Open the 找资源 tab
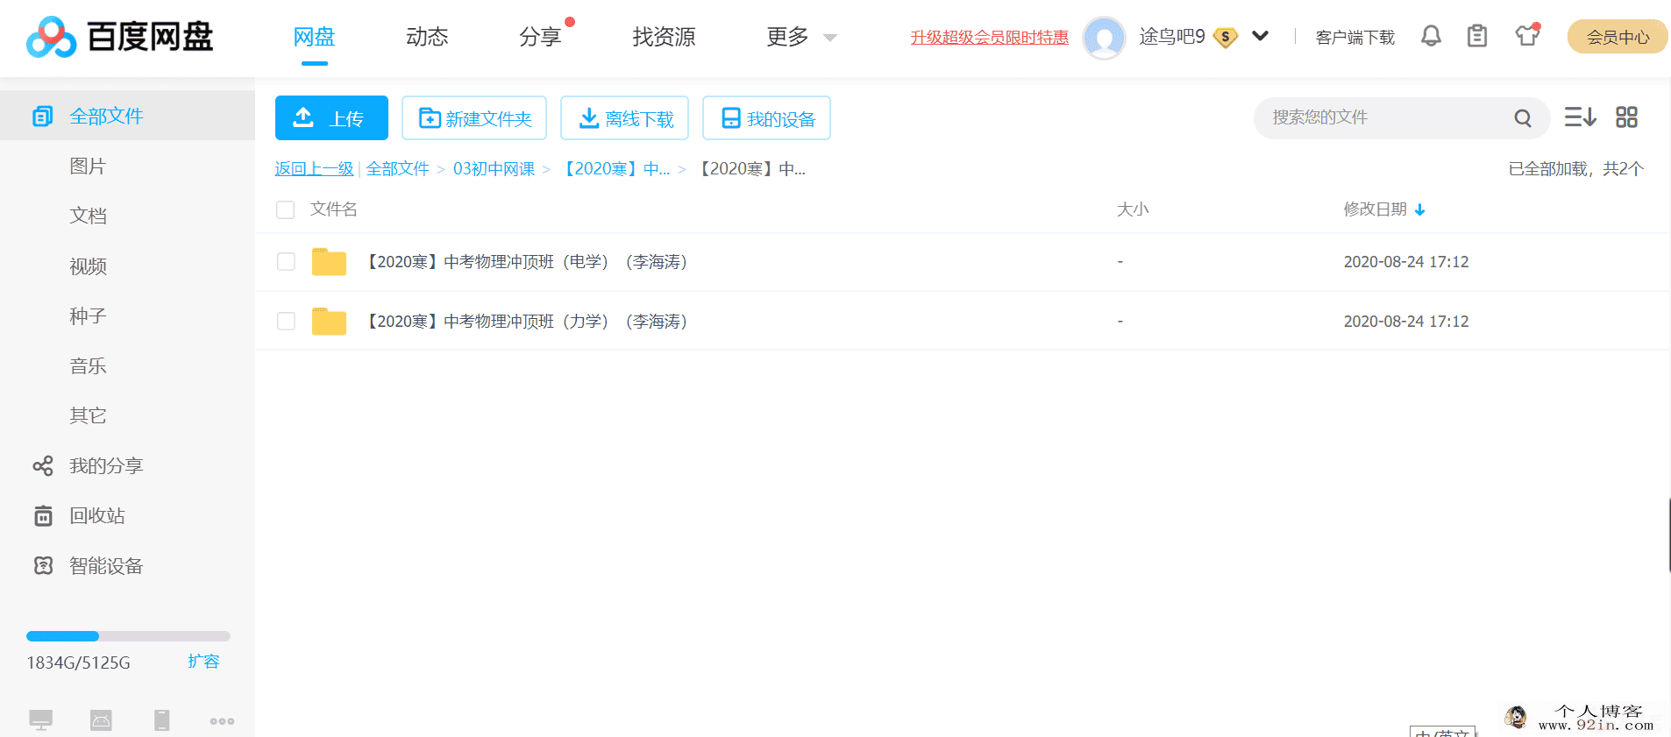 click(x=664, y=37)
